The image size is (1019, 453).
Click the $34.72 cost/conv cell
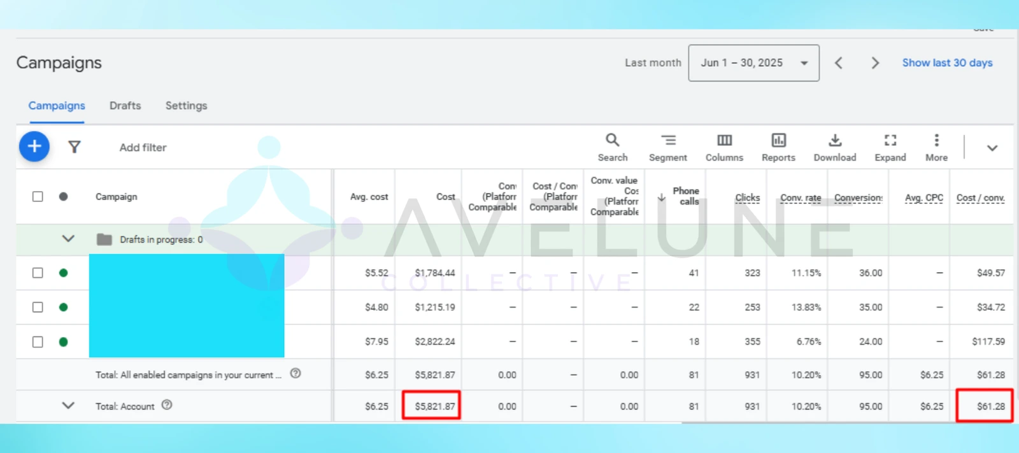pyautogui.click(x=991, y=307)
